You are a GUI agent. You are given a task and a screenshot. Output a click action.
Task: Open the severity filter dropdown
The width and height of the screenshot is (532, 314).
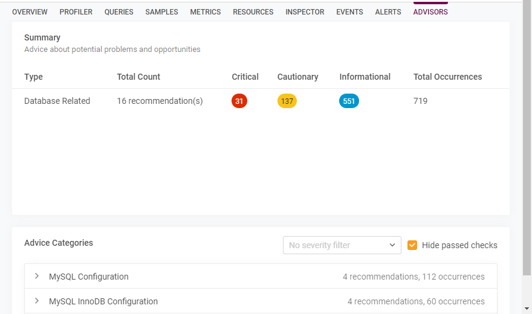pyautogui.click(x=342, y=245)
